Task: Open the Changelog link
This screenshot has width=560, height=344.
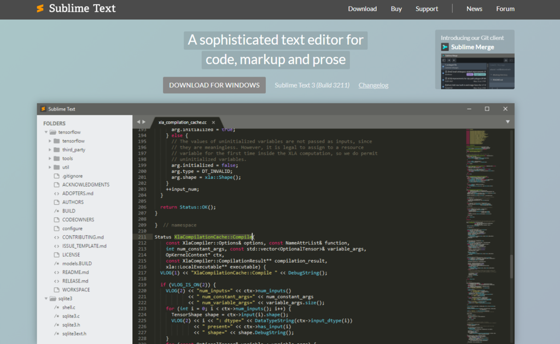Action: 373,85
